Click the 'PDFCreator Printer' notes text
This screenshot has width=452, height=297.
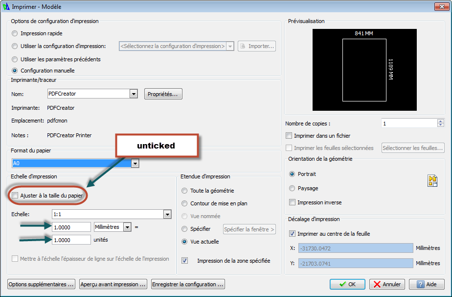(x=69, y=135)
